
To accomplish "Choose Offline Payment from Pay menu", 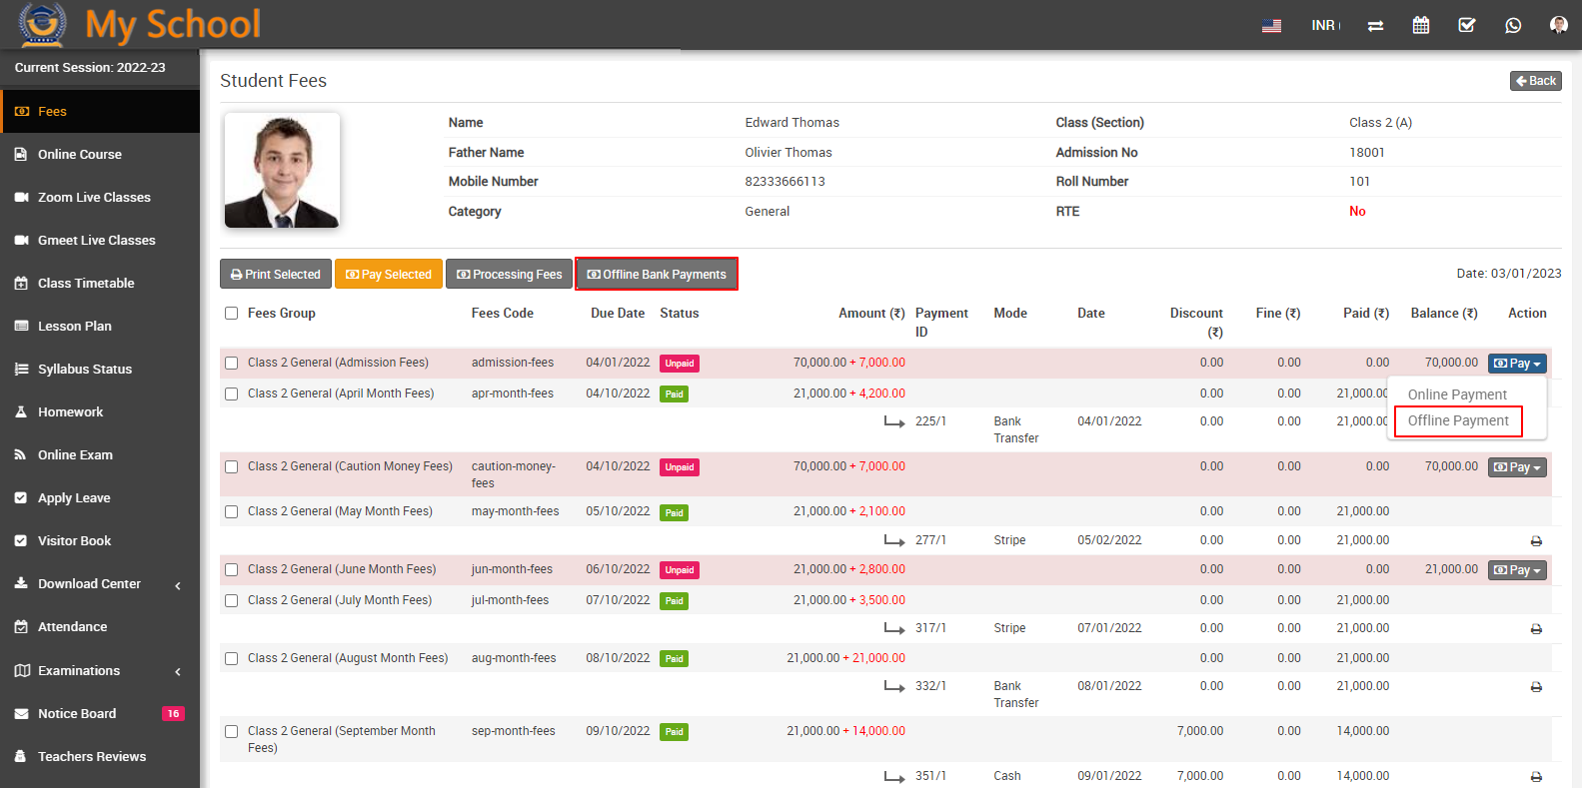I will pos(1457,421).
